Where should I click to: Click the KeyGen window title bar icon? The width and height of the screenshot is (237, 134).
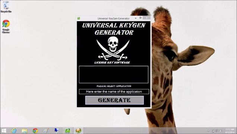point(79,18)
